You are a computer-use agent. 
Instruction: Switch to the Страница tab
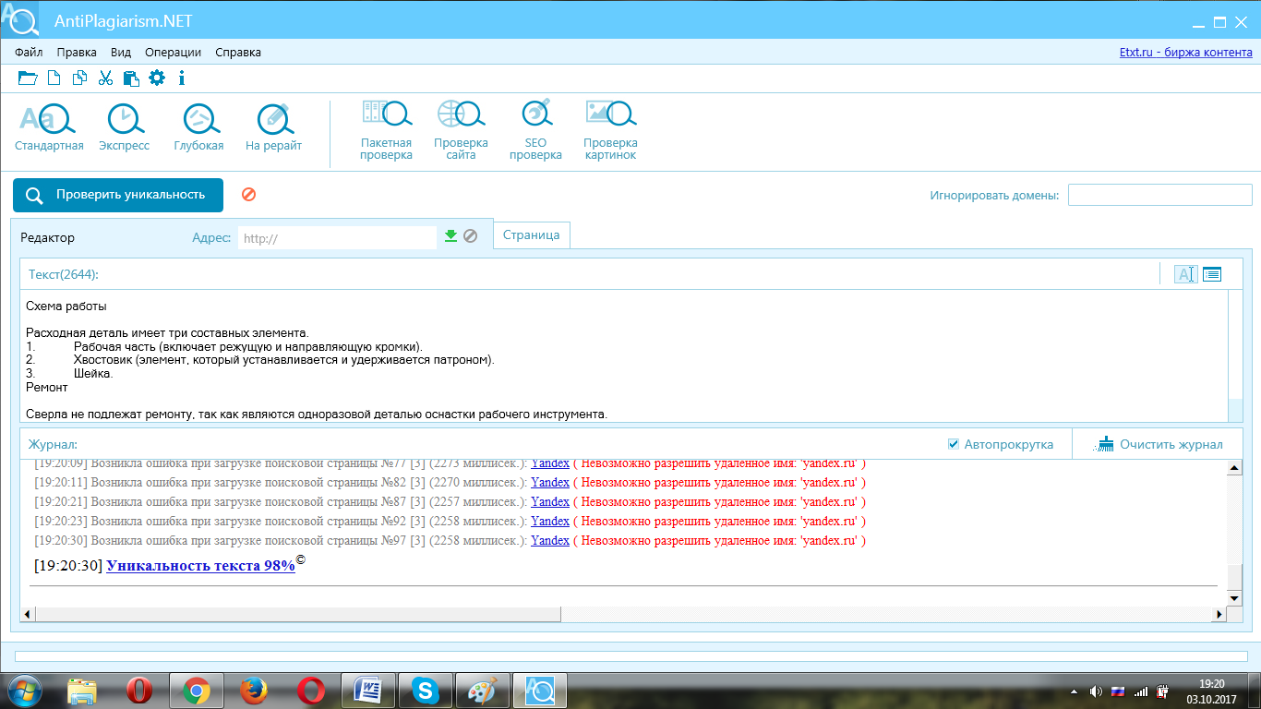click(x=532, y=235)
